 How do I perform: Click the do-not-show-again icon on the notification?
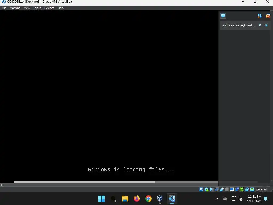[x=260, y=25]
